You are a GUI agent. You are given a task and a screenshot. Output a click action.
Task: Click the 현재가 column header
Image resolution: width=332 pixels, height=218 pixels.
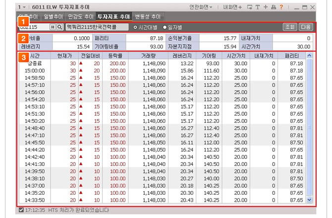[x=64, y=56]
